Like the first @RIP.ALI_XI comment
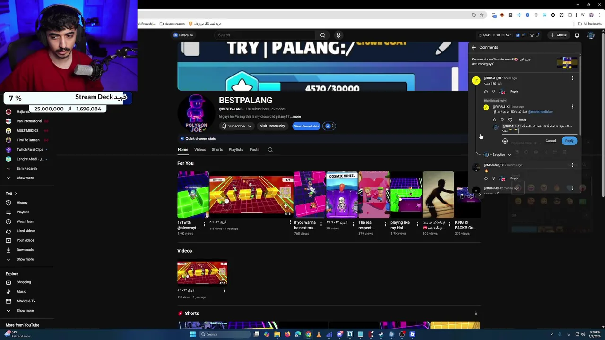This screenshot has height=340, width=605. click(x=486, y=91)
